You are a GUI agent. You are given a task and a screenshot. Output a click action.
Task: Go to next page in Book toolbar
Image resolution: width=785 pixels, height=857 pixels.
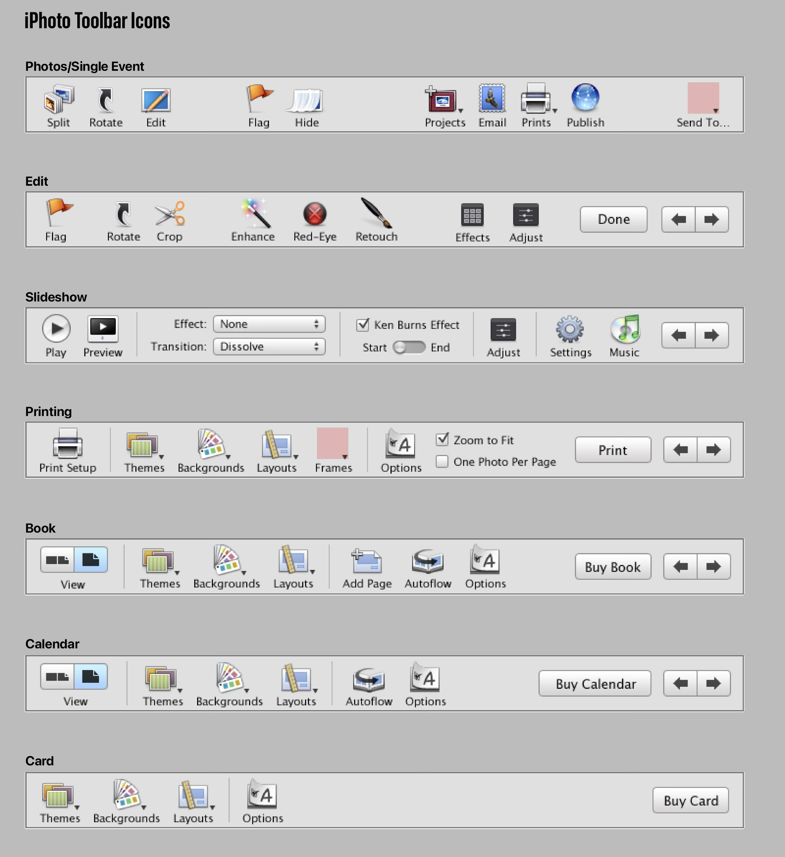(x=713, y=567)
